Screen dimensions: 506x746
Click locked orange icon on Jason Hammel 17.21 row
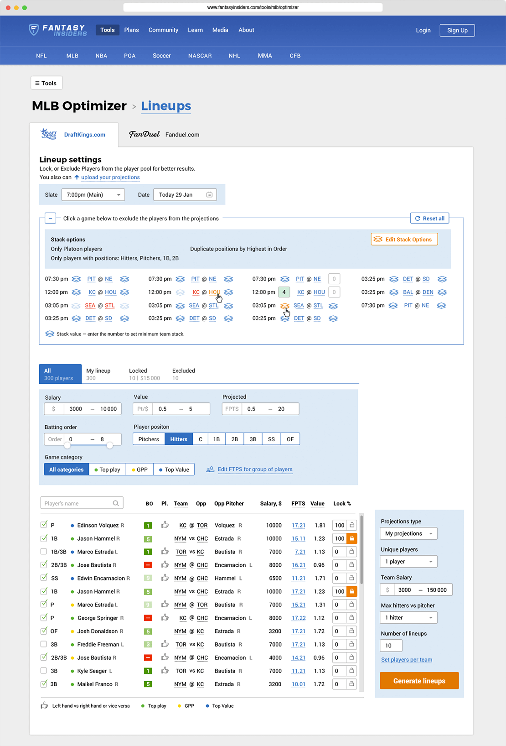(352, 591)
